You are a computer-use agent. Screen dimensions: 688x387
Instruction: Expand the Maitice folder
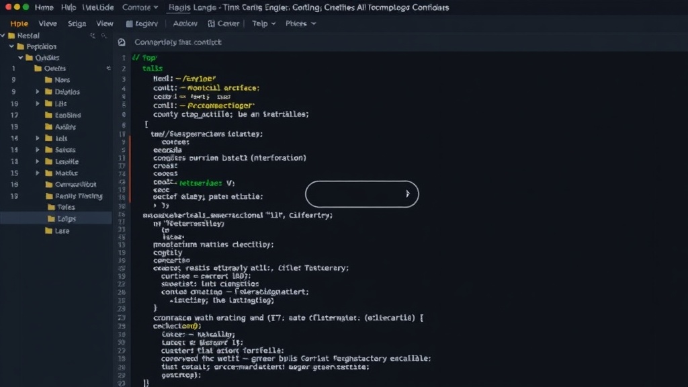pyautogui.click(x=38, y=173)
